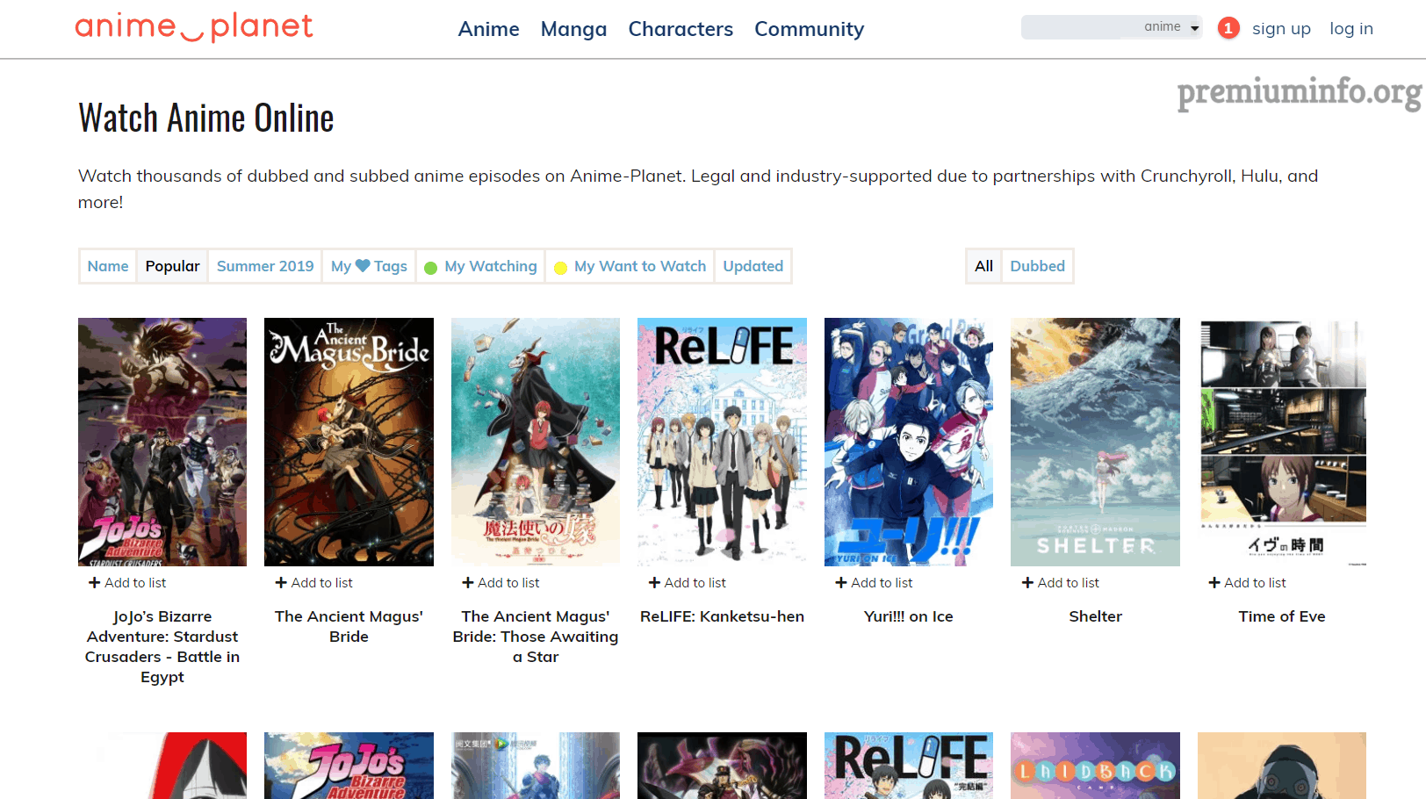Click plus icon under Shelter poster
Image resolution: width=1426 pixels, height=799 pixels.
[1027, 583]
